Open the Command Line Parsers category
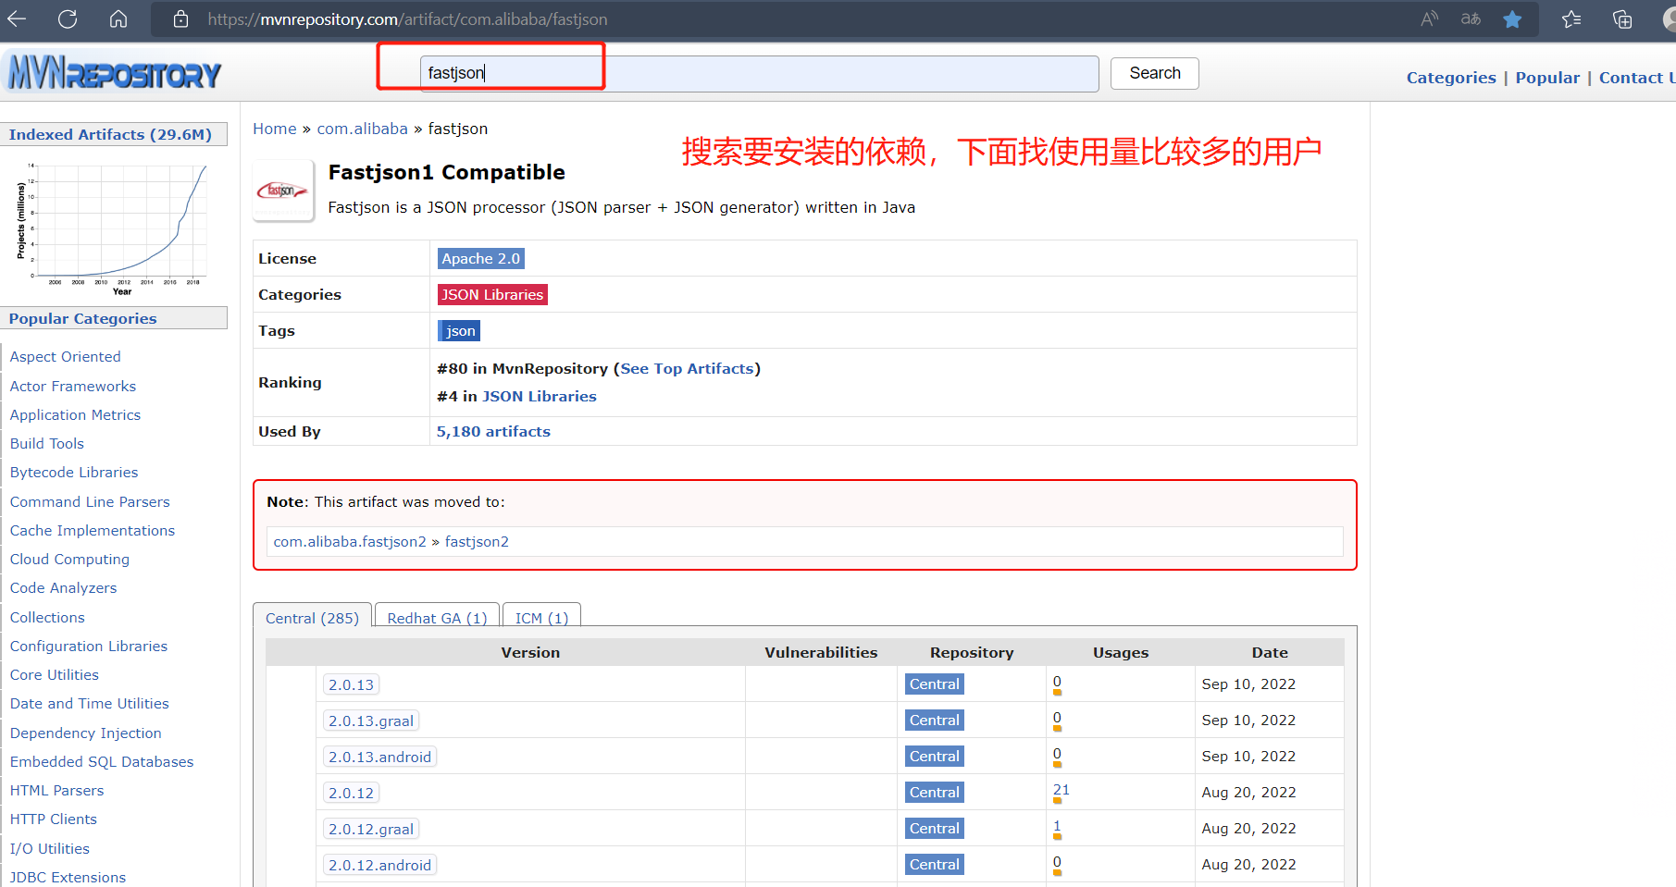1676x887 pixels. [x=90, y=501]
